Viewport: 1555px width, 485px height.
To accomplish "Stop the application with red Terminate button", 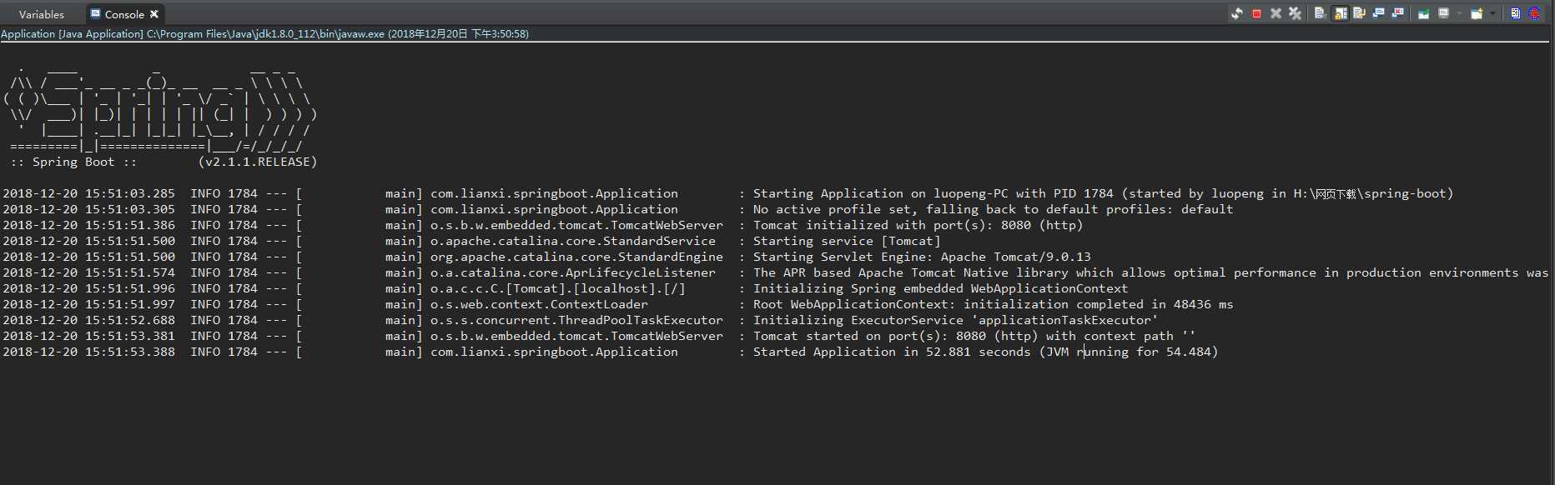I will pyautogui.click(x=1256, y=13).
